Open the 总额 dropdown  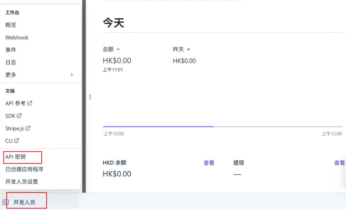point(118,49)
